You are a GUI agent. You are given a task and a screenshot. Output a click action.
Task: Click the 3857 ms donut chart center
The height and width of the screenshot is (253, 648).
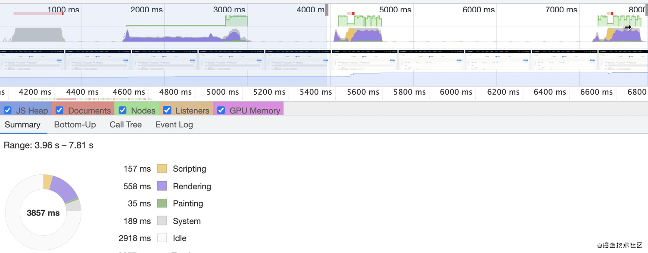(x=43, y=213)
